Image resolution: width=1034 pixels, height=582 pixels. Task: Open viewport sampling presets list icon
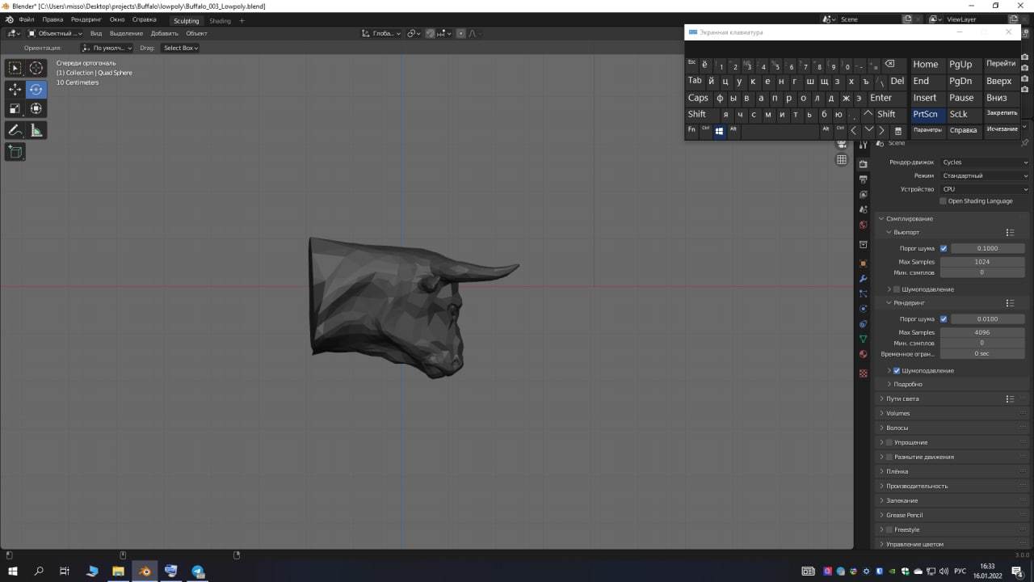pos(1010,233)
